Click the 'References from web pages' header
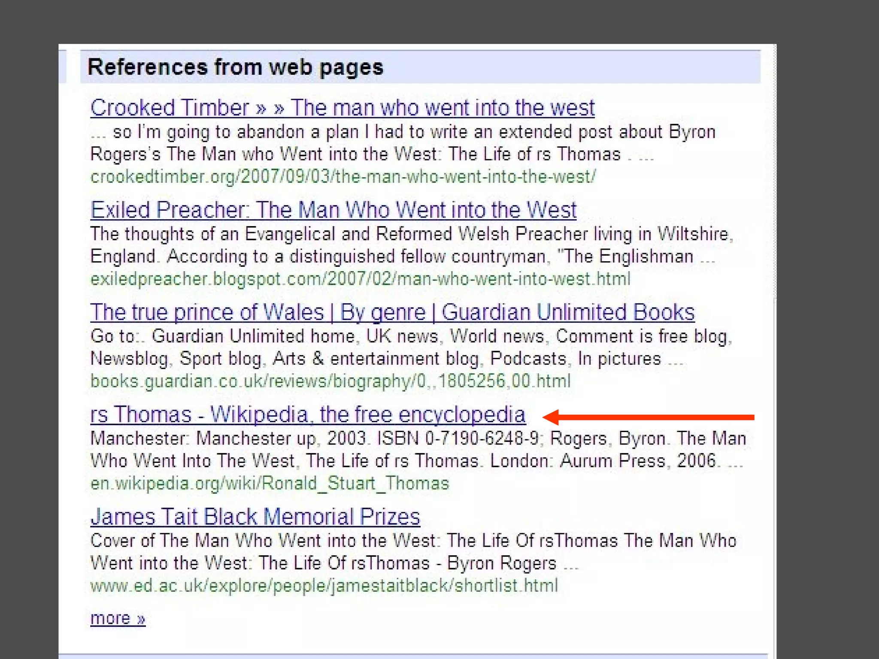The height and width of the screenshot is (659, 879). [235, 67]
